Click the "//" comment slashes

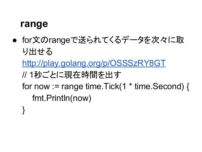tap(24, 75)
